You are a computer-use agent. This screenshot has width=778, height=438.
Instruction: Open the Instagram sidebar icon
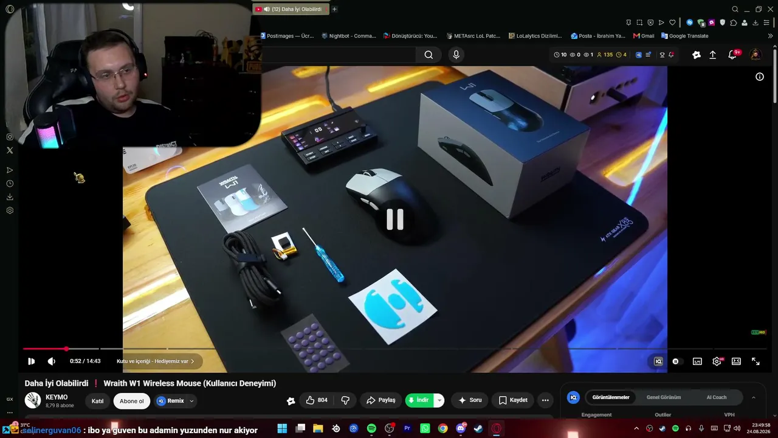10,137
